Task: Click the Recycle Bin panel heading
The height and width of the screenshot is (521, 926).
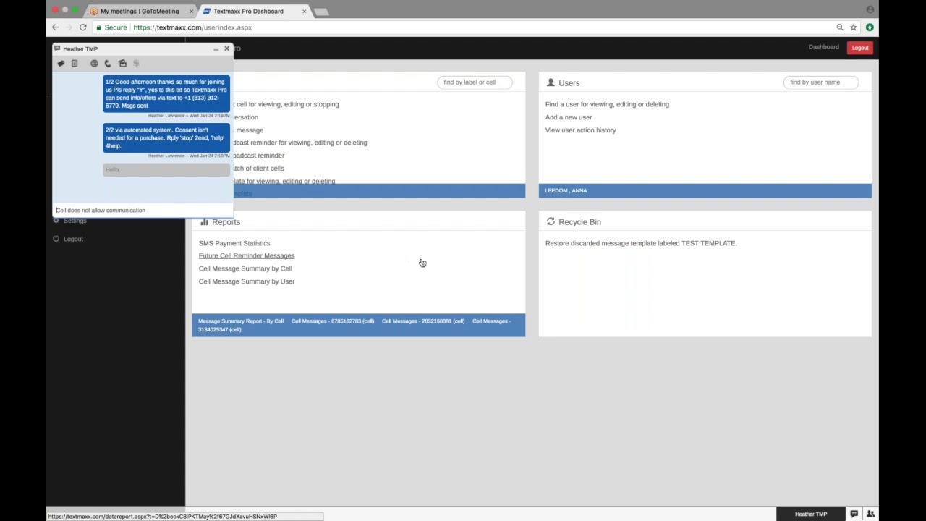Action: [x=579, y=222]
